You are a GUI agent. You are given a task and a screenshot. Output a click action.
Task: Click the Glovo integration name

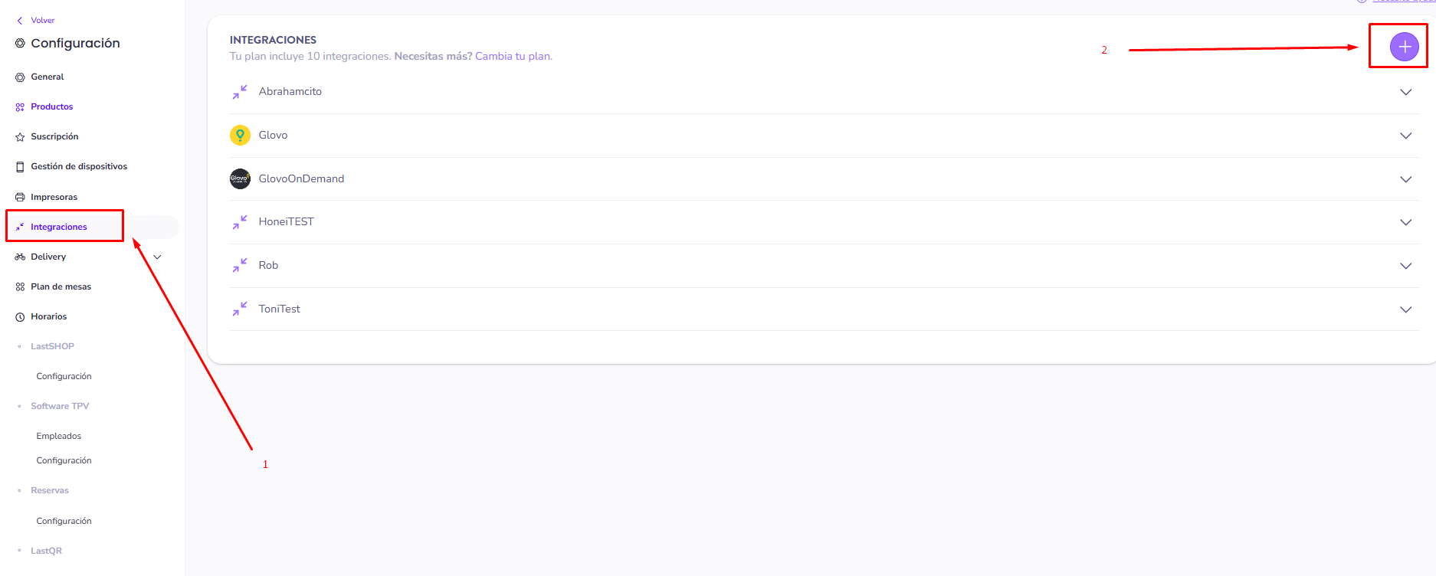coord(273,135)
